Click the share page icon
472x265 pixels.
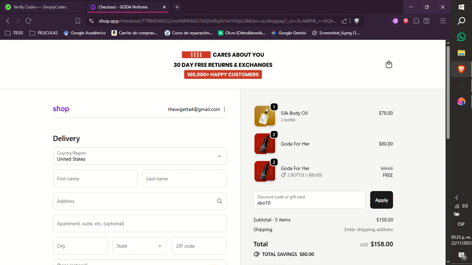click(344, 21)
